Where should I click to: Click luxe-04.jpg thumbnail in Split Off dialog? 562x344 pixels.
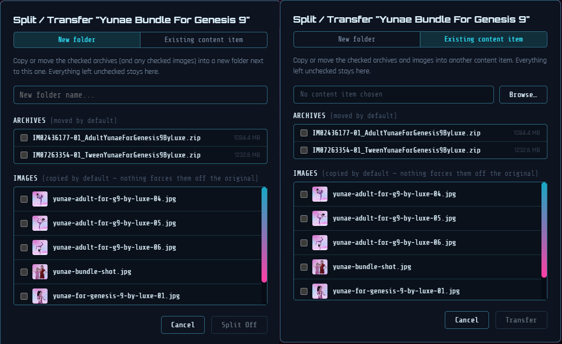click(x=40, y=199)
